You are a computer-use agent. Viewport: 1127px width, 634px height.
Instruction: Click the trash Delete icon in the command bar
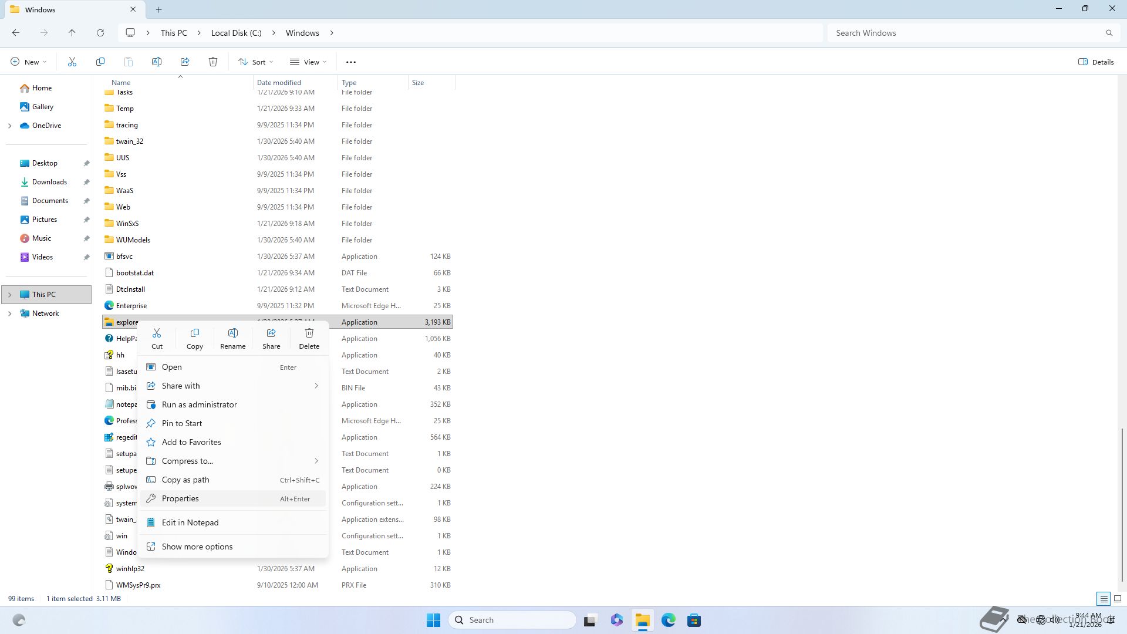coord(213,62)
